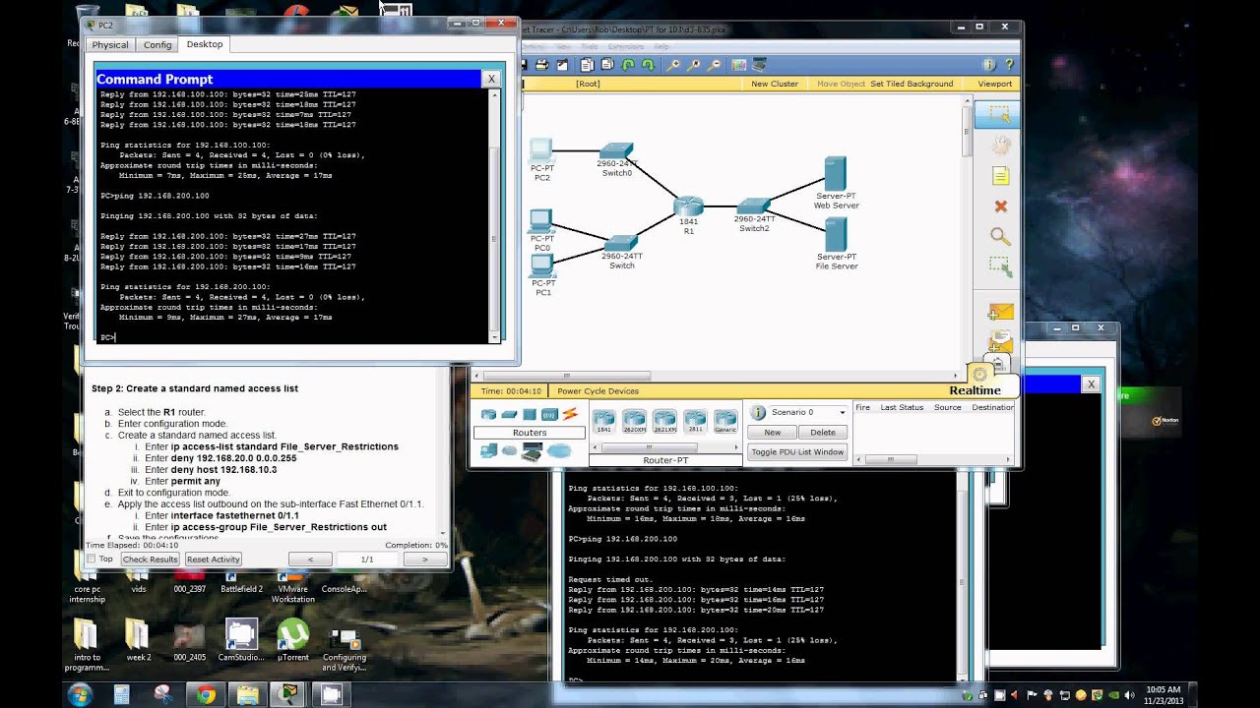Click the Print icon in Packet Tracer toolbar
The height and width of the screenshot is (708, 1260).
(x=541, y=65)
